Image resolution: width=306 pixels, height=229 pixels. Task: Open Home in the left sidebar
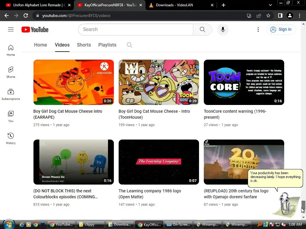tap(11, 50)
